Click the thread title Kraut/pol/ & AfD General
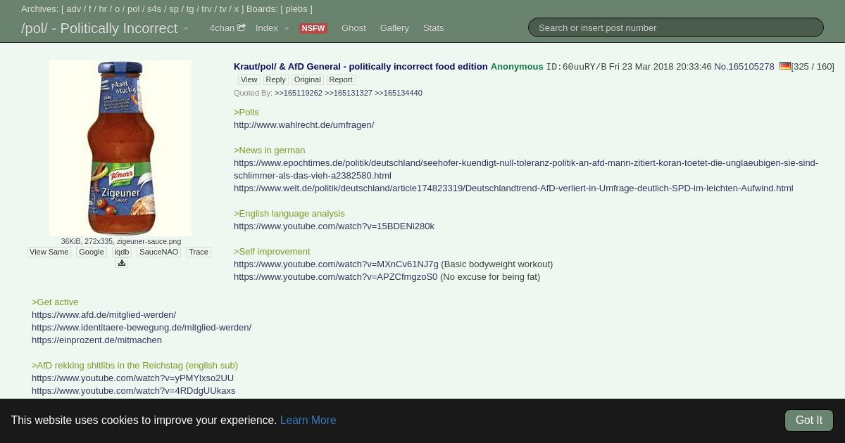 coord(361,66)
